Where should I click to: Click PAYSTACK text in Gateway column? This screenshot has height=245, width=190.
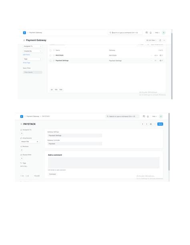[113, 56]
